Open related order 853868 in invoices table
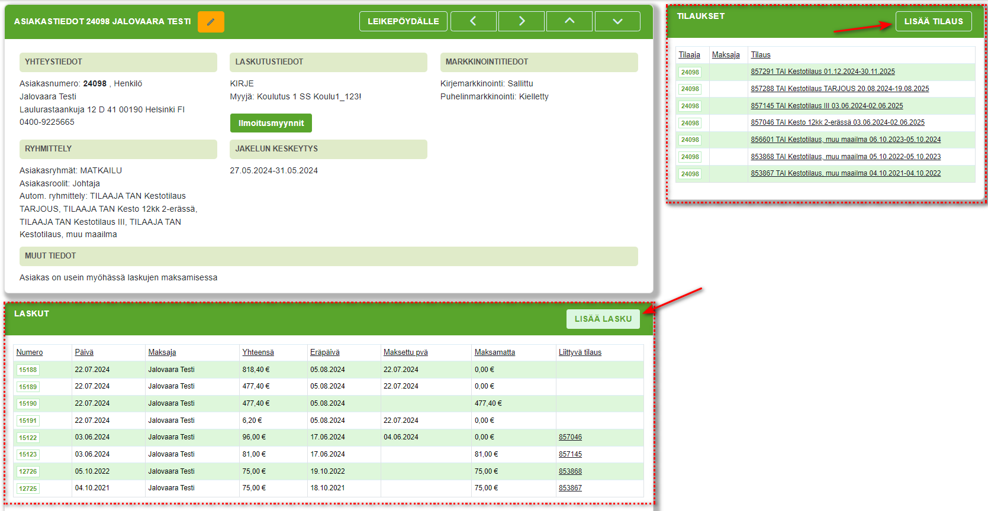Image resolution: width=988 pixels, height=511 pixels. 570,471
